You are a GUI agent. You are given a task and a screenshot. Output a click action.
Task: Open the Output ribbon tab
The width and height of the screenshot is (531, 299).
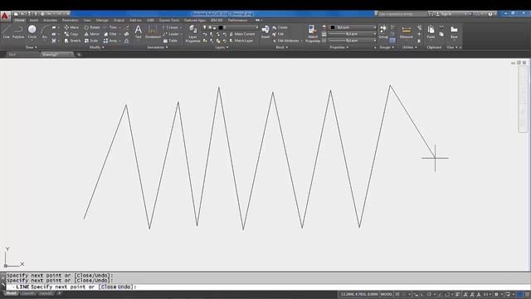click(119, 20)
